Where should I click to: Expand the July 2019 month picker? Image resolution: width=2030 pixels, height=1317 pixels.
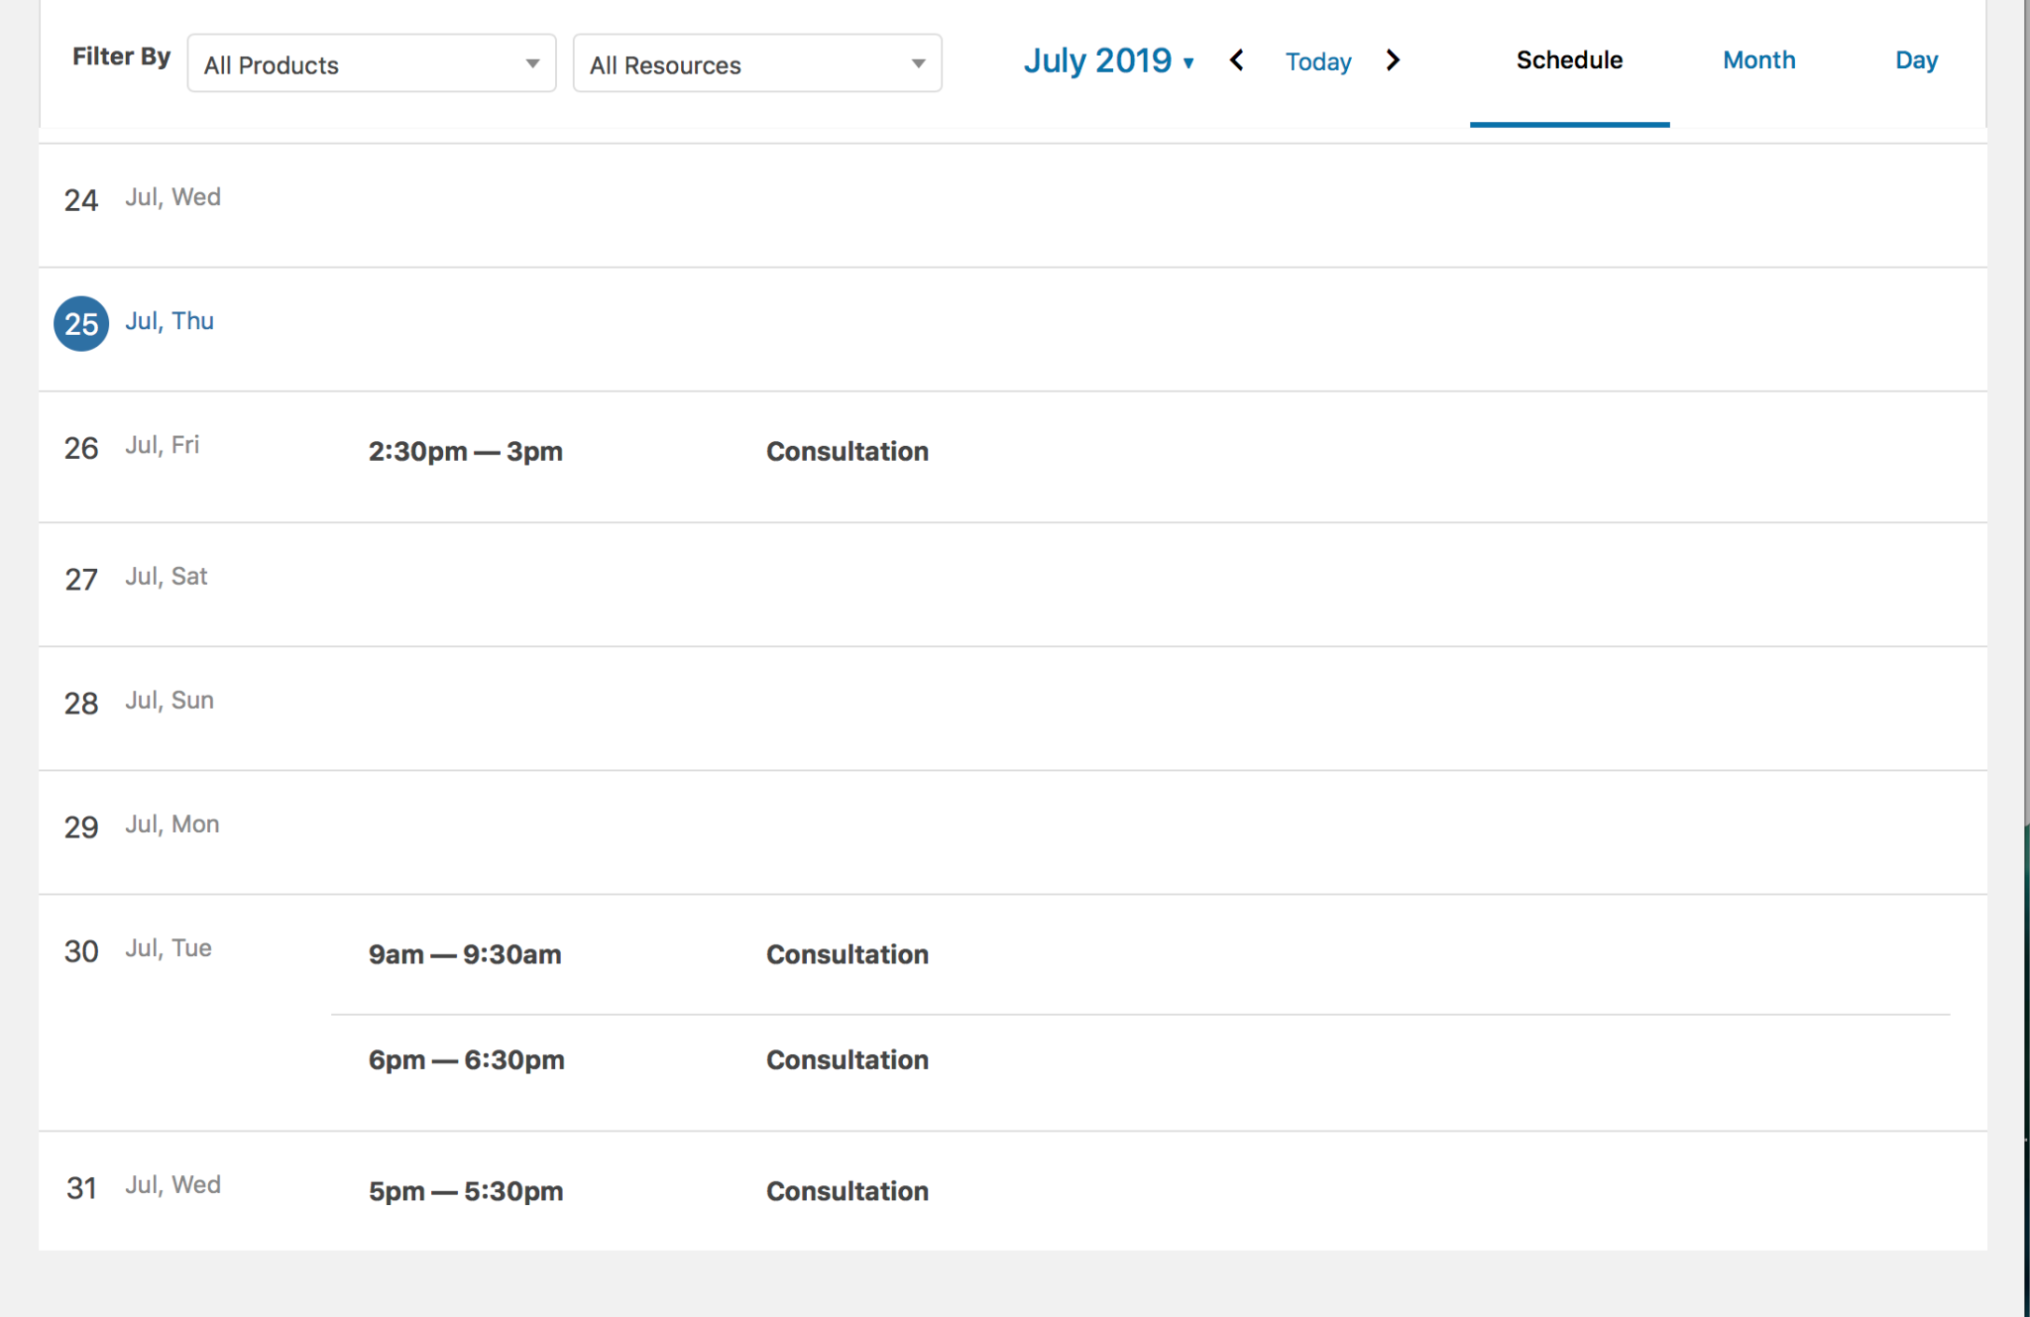[x=1108, y=61]
